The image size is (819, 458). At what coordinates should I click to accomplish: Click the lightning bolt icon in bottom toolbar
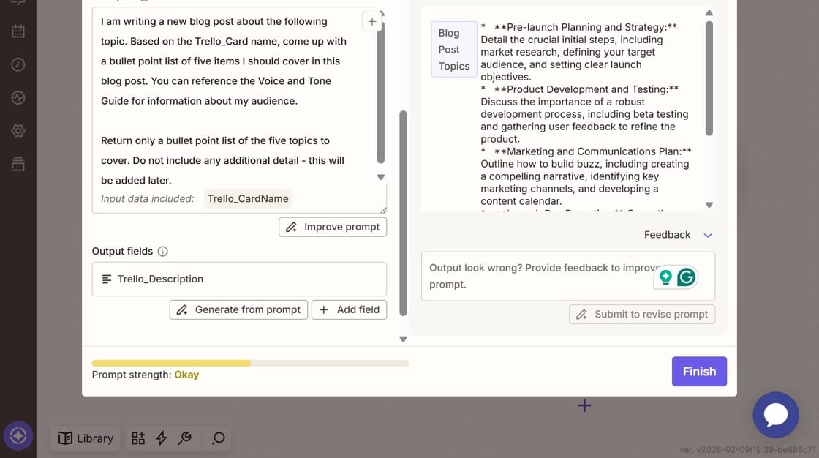(162, 438)
